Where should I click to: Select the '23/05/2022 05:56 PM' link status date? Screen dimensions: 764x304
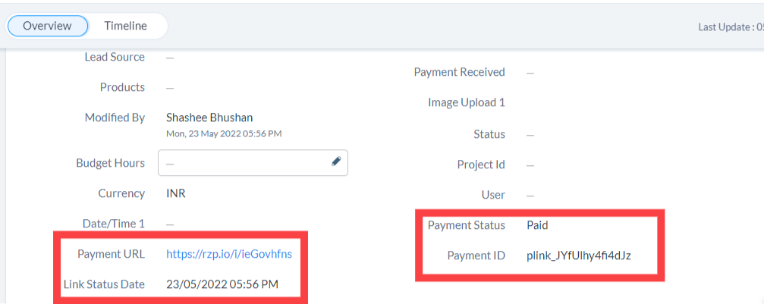coord(222,284)
